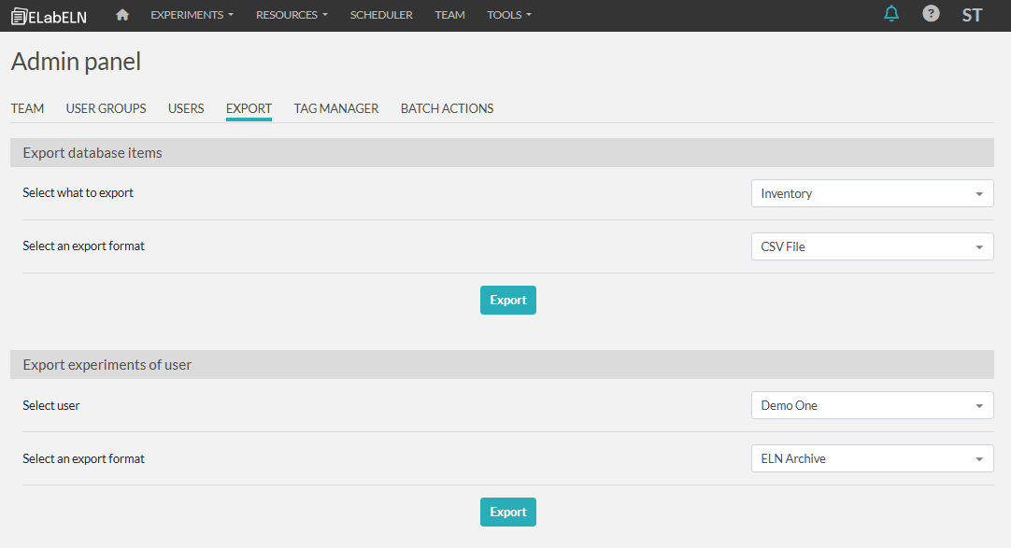Open the Demo One user dropdown

(872, 405)
